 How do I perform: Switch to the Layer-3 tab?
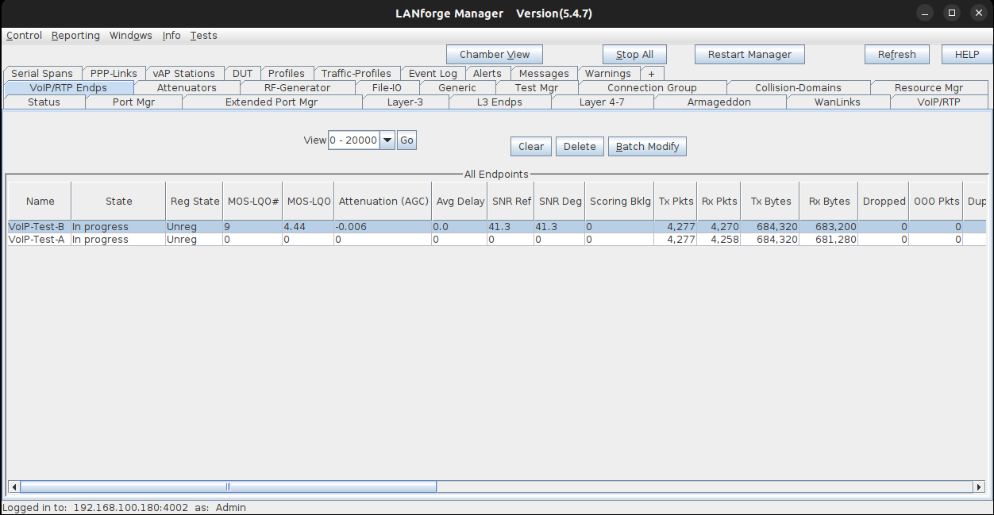406,102
